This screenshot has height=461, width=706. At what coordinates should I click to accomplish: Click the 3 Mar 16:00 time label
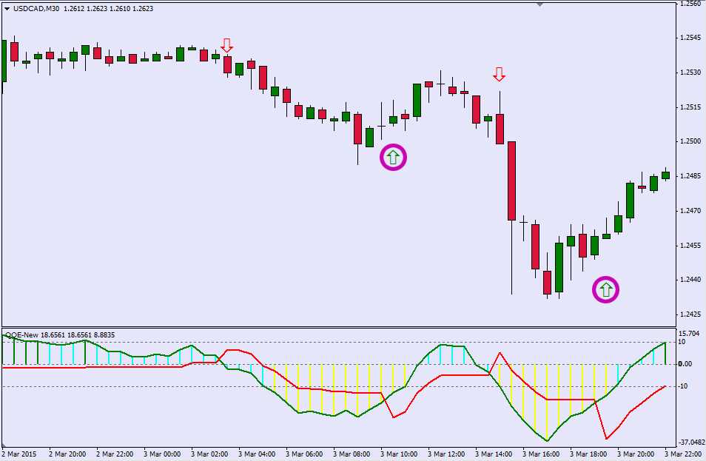click(x=541, y=454)
